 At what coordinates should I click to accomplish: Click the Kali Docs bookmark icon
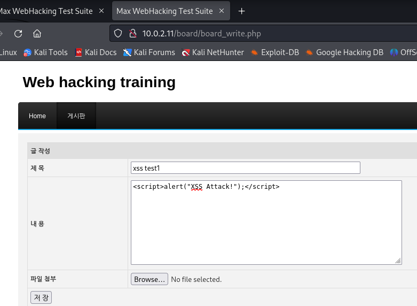[x=78, y=52]
